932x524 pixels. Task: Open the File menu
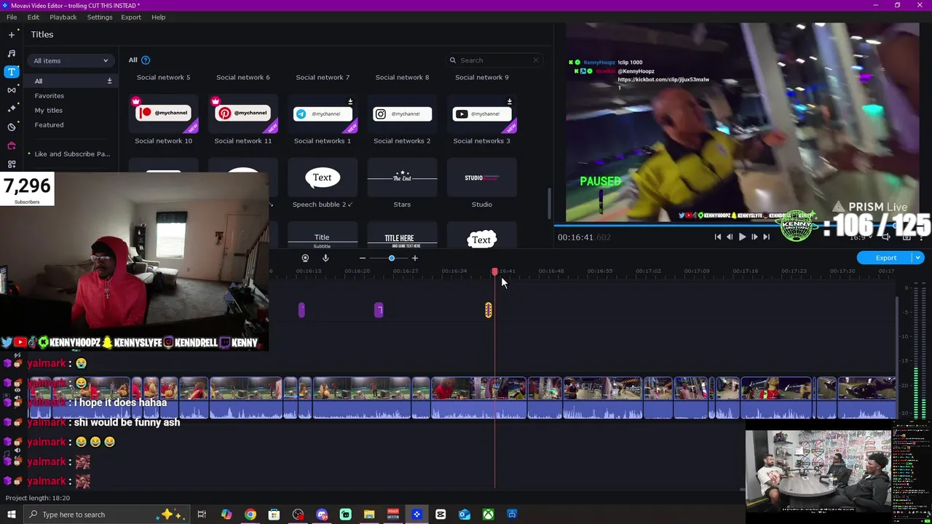(x=12, y=17)
